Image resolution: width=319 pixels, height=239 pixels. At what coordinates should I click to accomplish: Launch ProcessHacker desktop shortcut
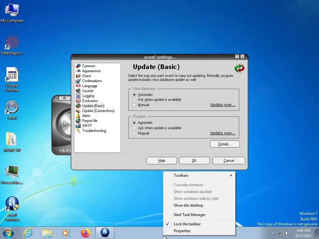[x=12, y=175]
